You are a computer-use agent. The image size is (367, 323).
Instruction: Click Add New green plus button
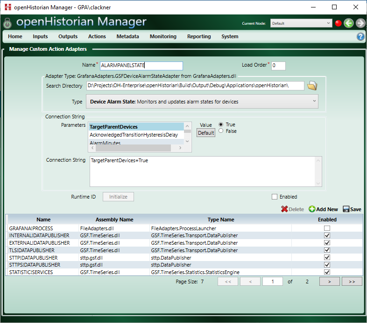click(x=323, y=209)
